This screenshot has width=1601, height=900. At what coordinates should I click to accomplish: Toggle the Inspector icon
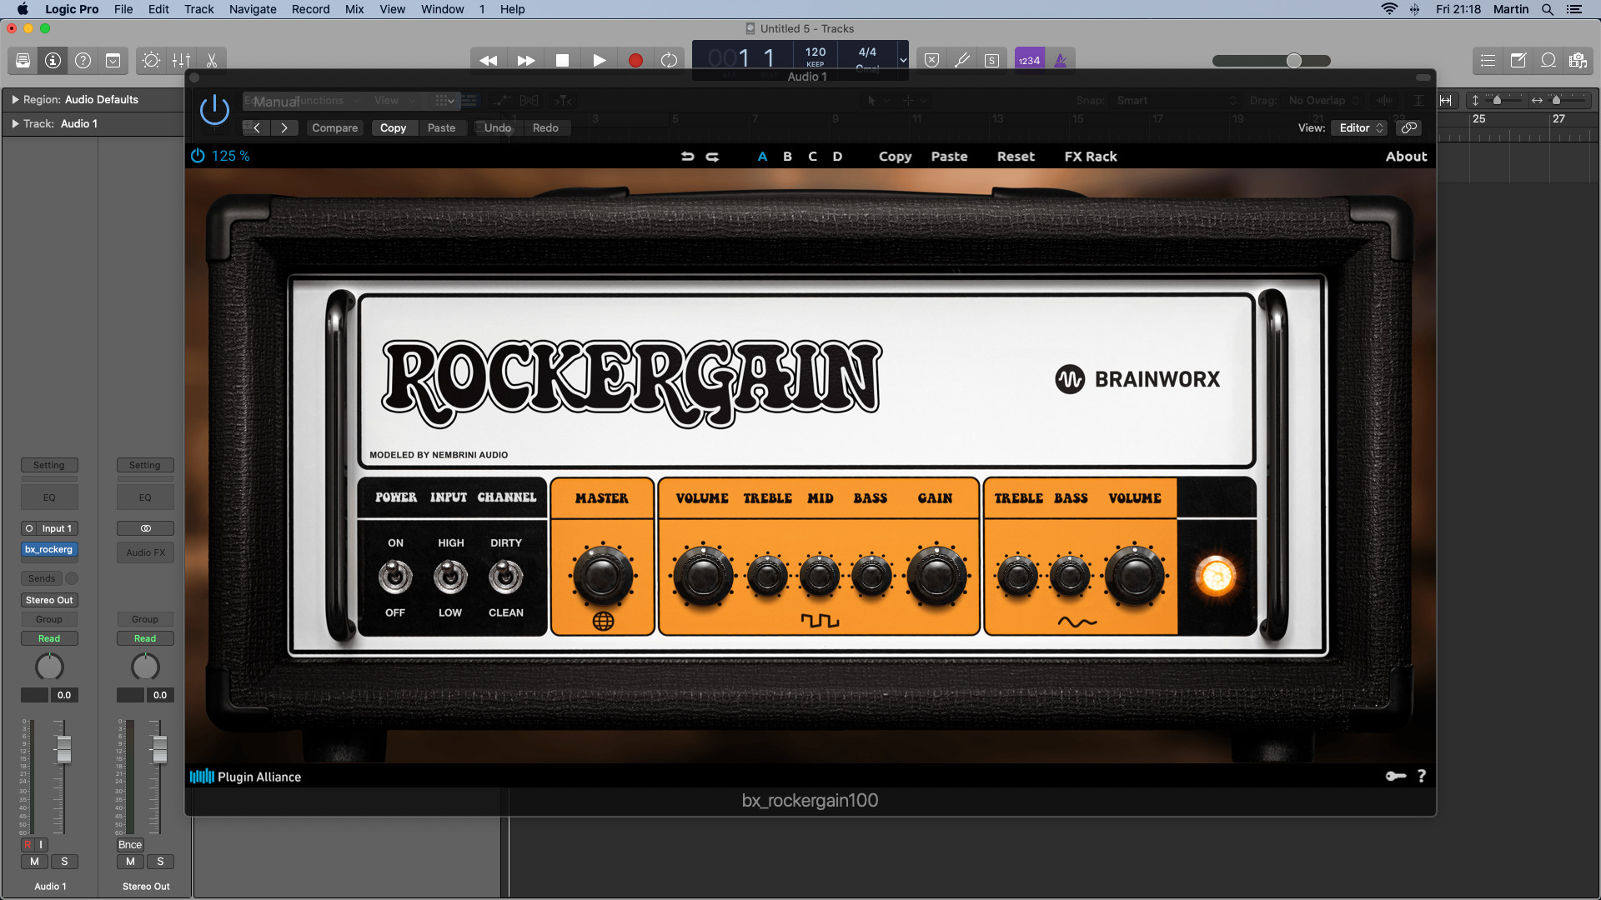pyautogui.click(x=53, y=60)
